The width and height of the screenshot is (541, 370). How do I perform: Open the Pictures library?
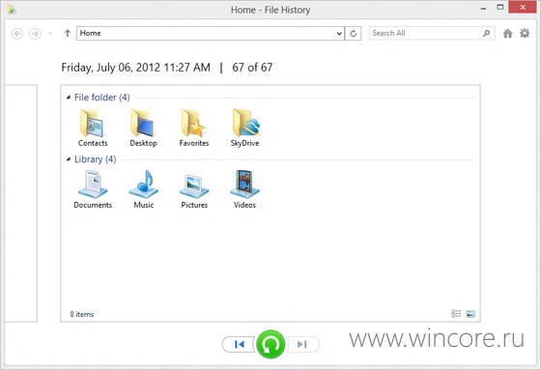(x=194, y=189)
